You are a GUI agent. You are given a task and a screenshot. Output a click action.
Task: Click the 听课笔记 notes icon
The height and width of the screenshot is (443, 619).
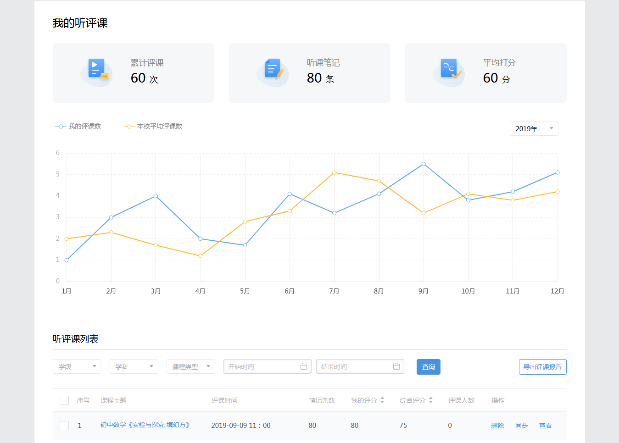tap(273, 69)
